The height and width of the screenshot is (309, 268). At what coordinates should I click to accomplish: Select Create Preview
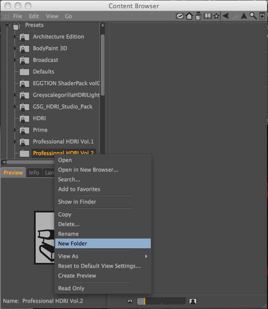103,275
